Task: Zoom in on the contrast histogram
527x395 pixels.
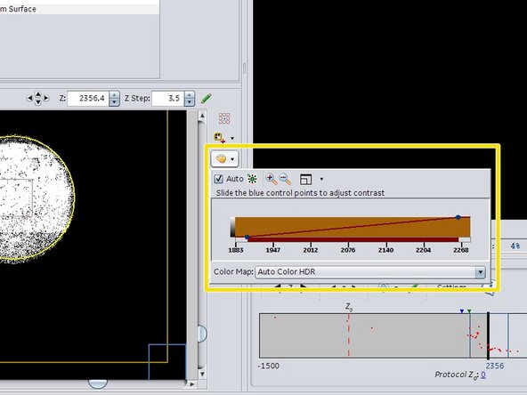Action: click(x=272, y=179)
